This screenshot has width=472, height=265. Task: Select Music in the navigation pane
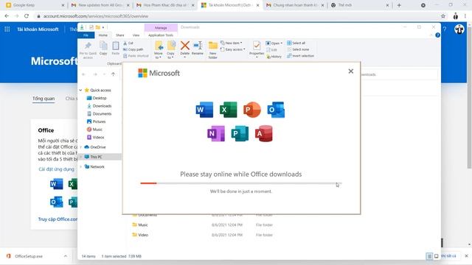[94, 130]
